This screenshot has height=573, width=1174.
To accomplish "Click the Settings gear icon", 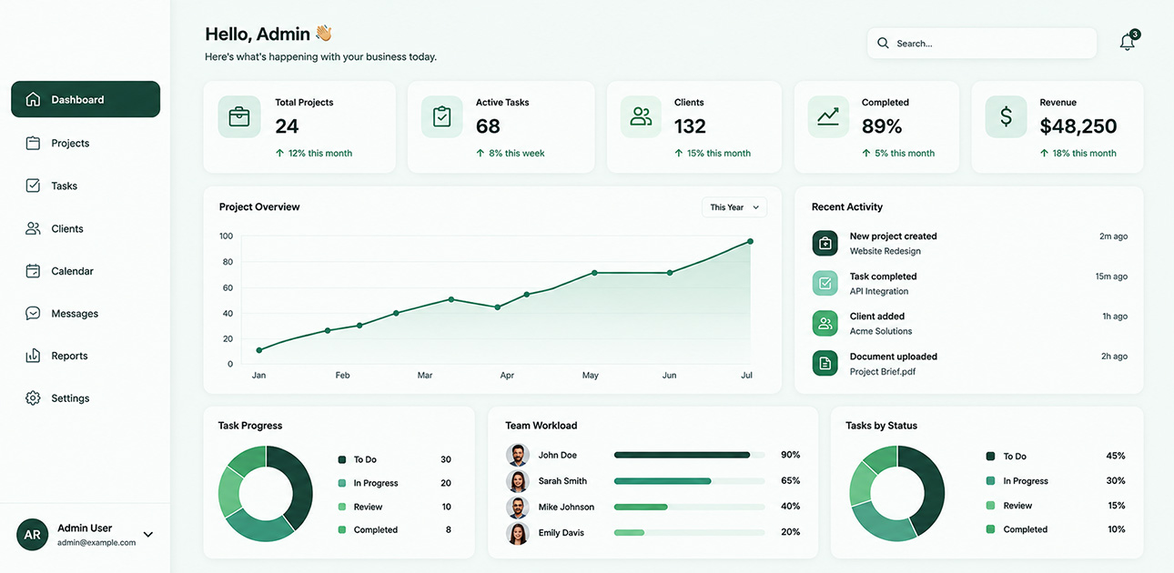I will (33, 398).
